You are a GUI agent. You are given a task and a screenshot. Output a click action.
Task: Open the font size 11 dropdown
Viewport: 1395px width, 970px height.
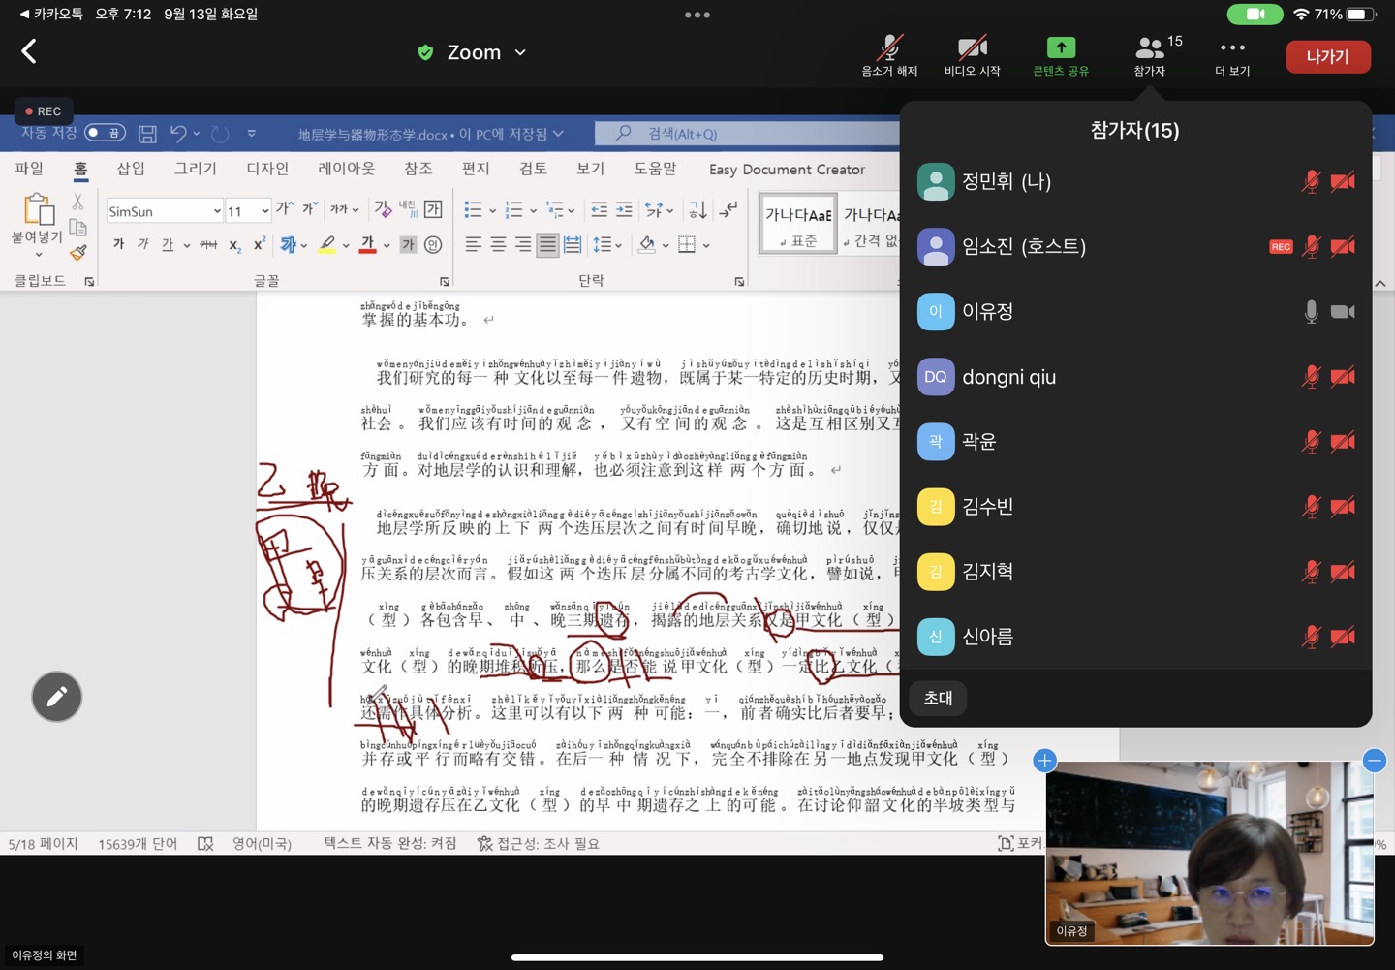pyautogui.click(x=264, y=211)
